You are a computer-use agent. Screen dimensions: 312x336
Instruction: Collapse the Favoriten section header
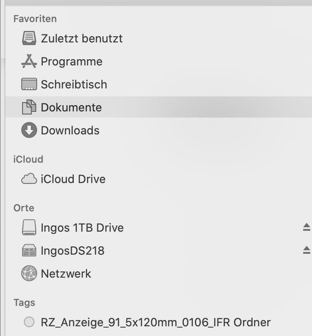tap(35, 19)
